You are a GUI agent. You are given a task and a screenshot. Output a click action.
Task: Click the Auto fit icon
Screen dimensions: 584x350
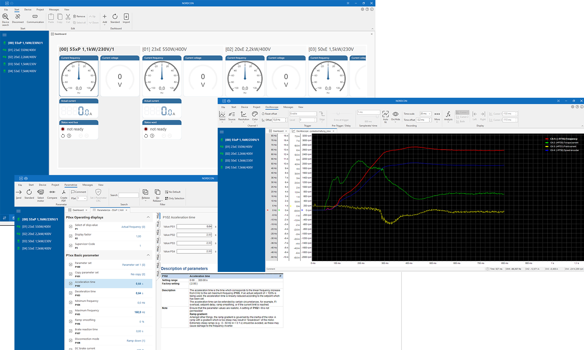click(385, 114)
